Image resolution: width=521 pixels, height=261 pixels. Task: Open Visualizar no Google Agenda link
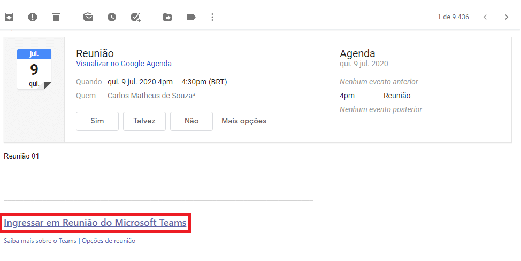[x=124, y=64]
